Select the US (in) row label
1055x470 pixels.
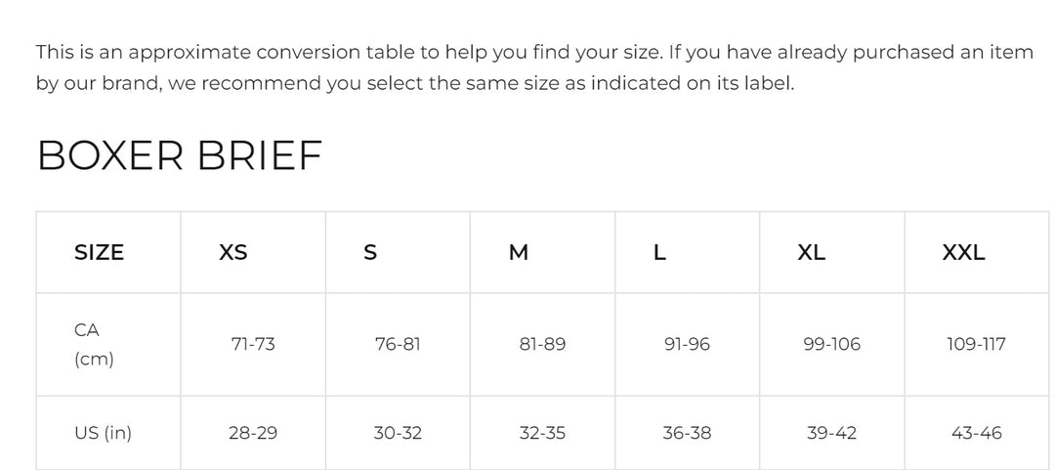pyautogui.click(x=103, y=433)
